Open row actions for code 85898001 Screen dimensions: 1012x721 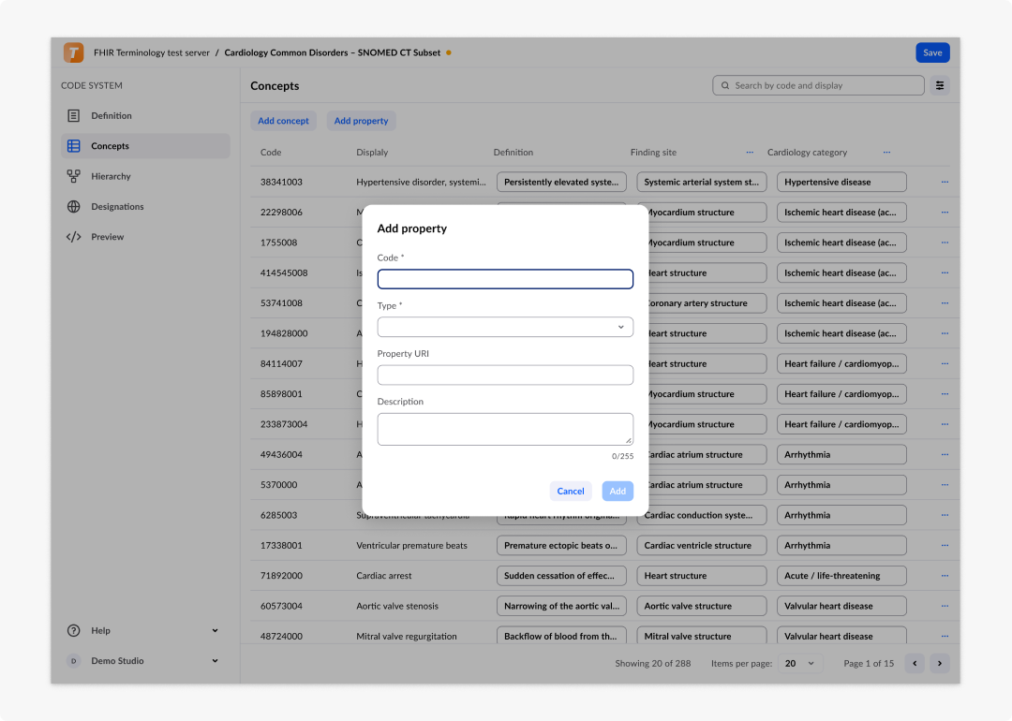pos(945,394)
